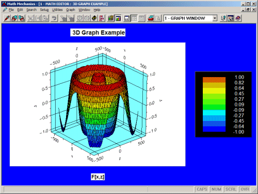Click the undo arrow icon
Viewport: 258px width, 194px height.
tap(54, 18)
